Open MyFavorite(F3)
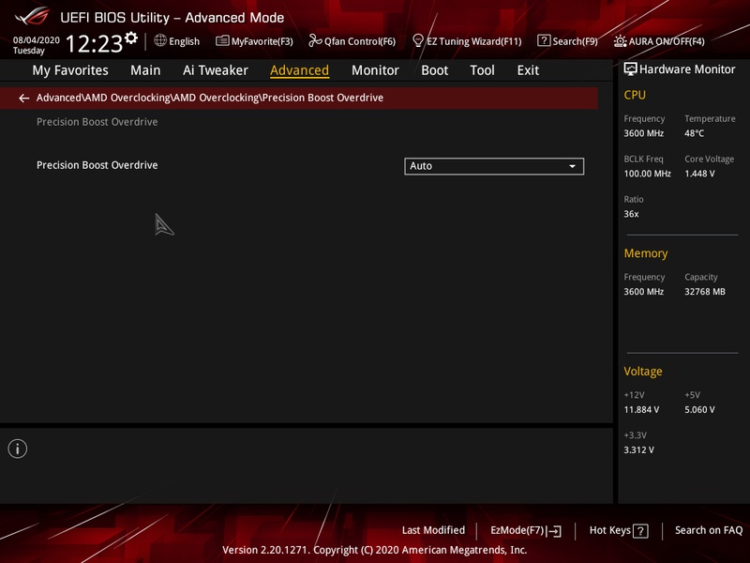Screen dimensions: 750x563 pyautogui.click(x=254, y=41)
